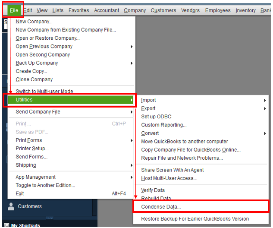The image size is (273, 228).
Task: Expand the Utilities submenu
Action: pyautogui.click(x=70, y=100)
